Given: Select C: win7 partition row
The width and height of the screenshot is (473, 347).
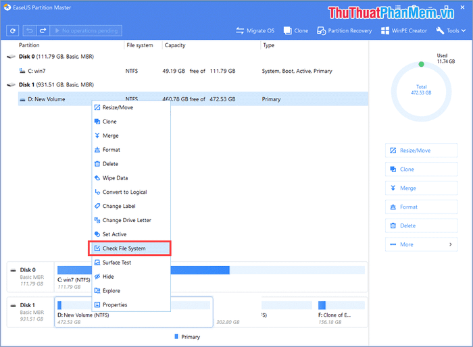Looking at the screenshot, I should click(193, 71).
